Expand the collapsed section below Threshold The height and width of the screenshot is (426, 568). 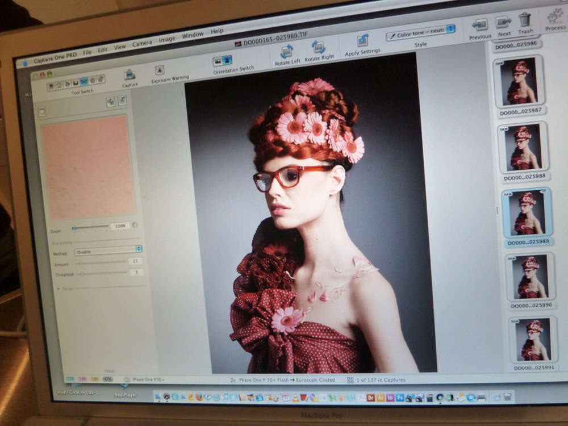(x=58, y=288)
